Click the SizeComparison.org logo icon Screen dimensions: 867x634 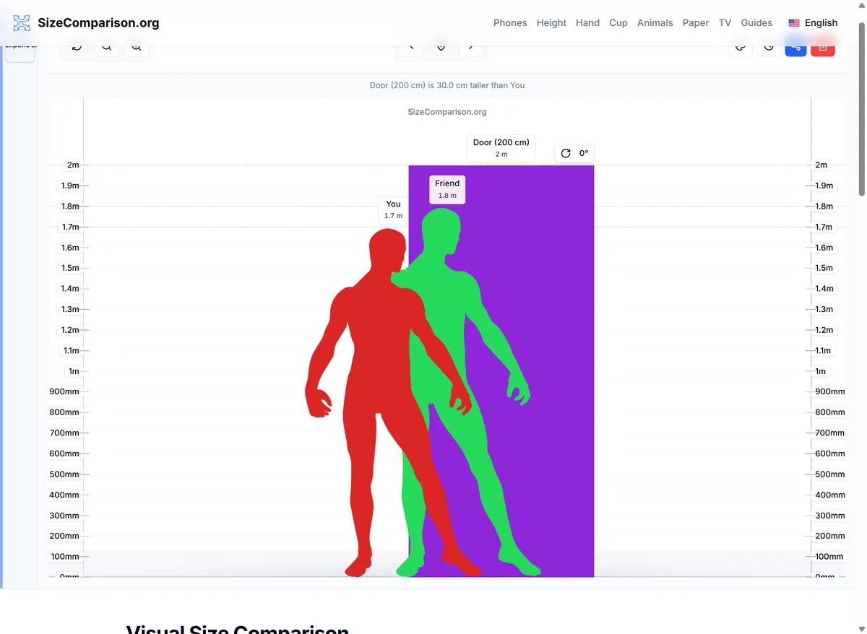[x=22, y=23]
